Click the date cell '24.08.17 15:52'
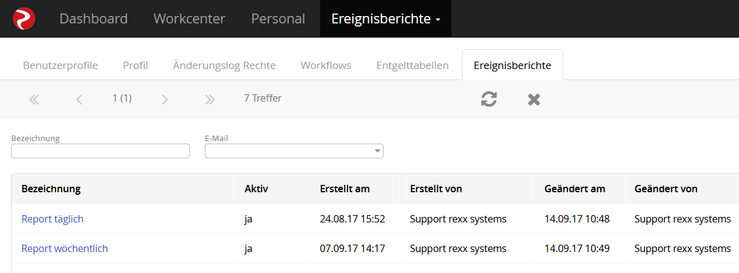The image size is (739, 273). click(352, 219)
